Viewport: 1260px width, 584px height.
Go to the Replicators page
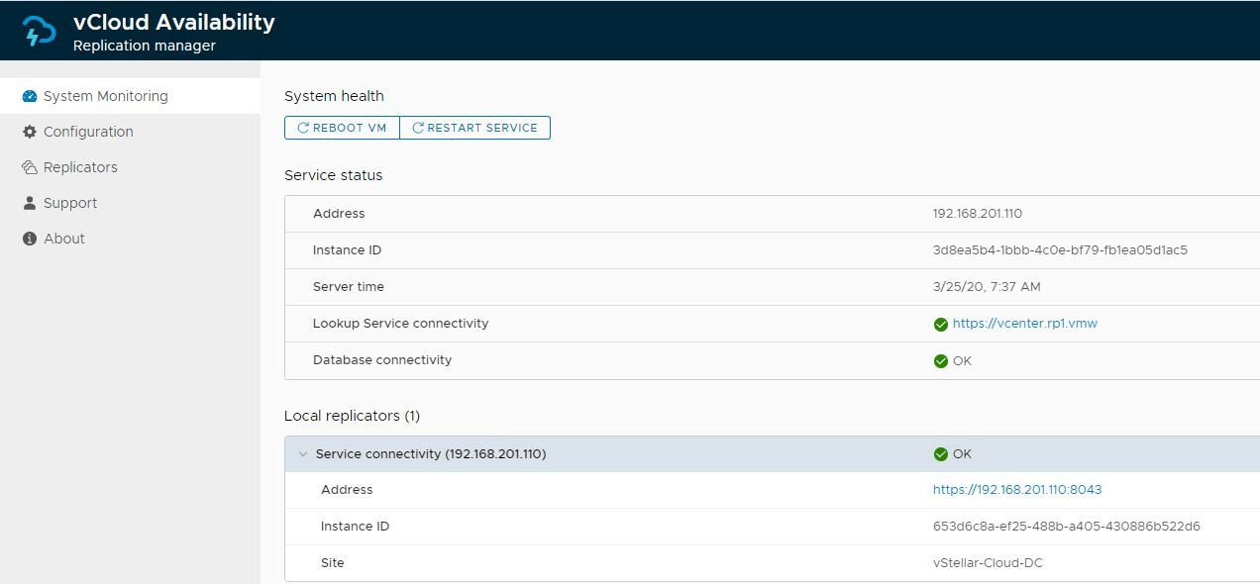(x=130, y=167)
